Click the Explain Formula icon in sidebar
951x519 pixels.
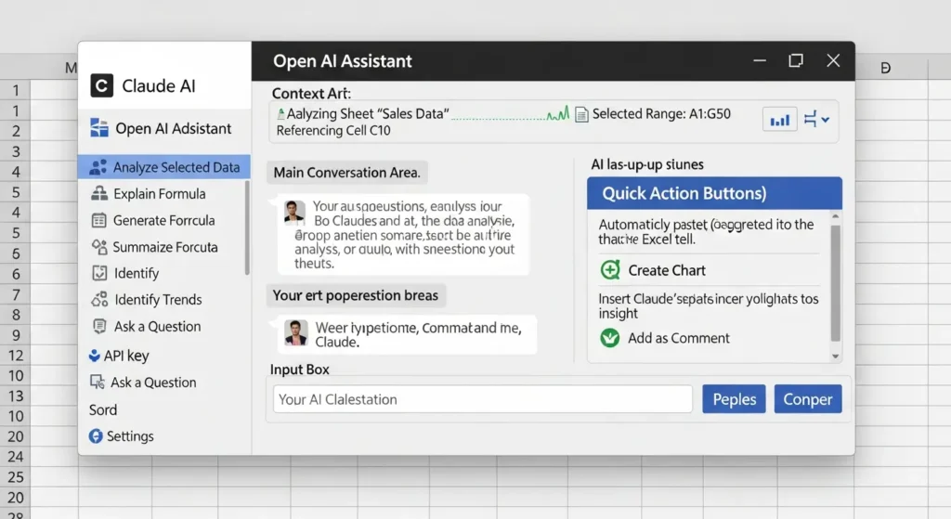point(98,194)
